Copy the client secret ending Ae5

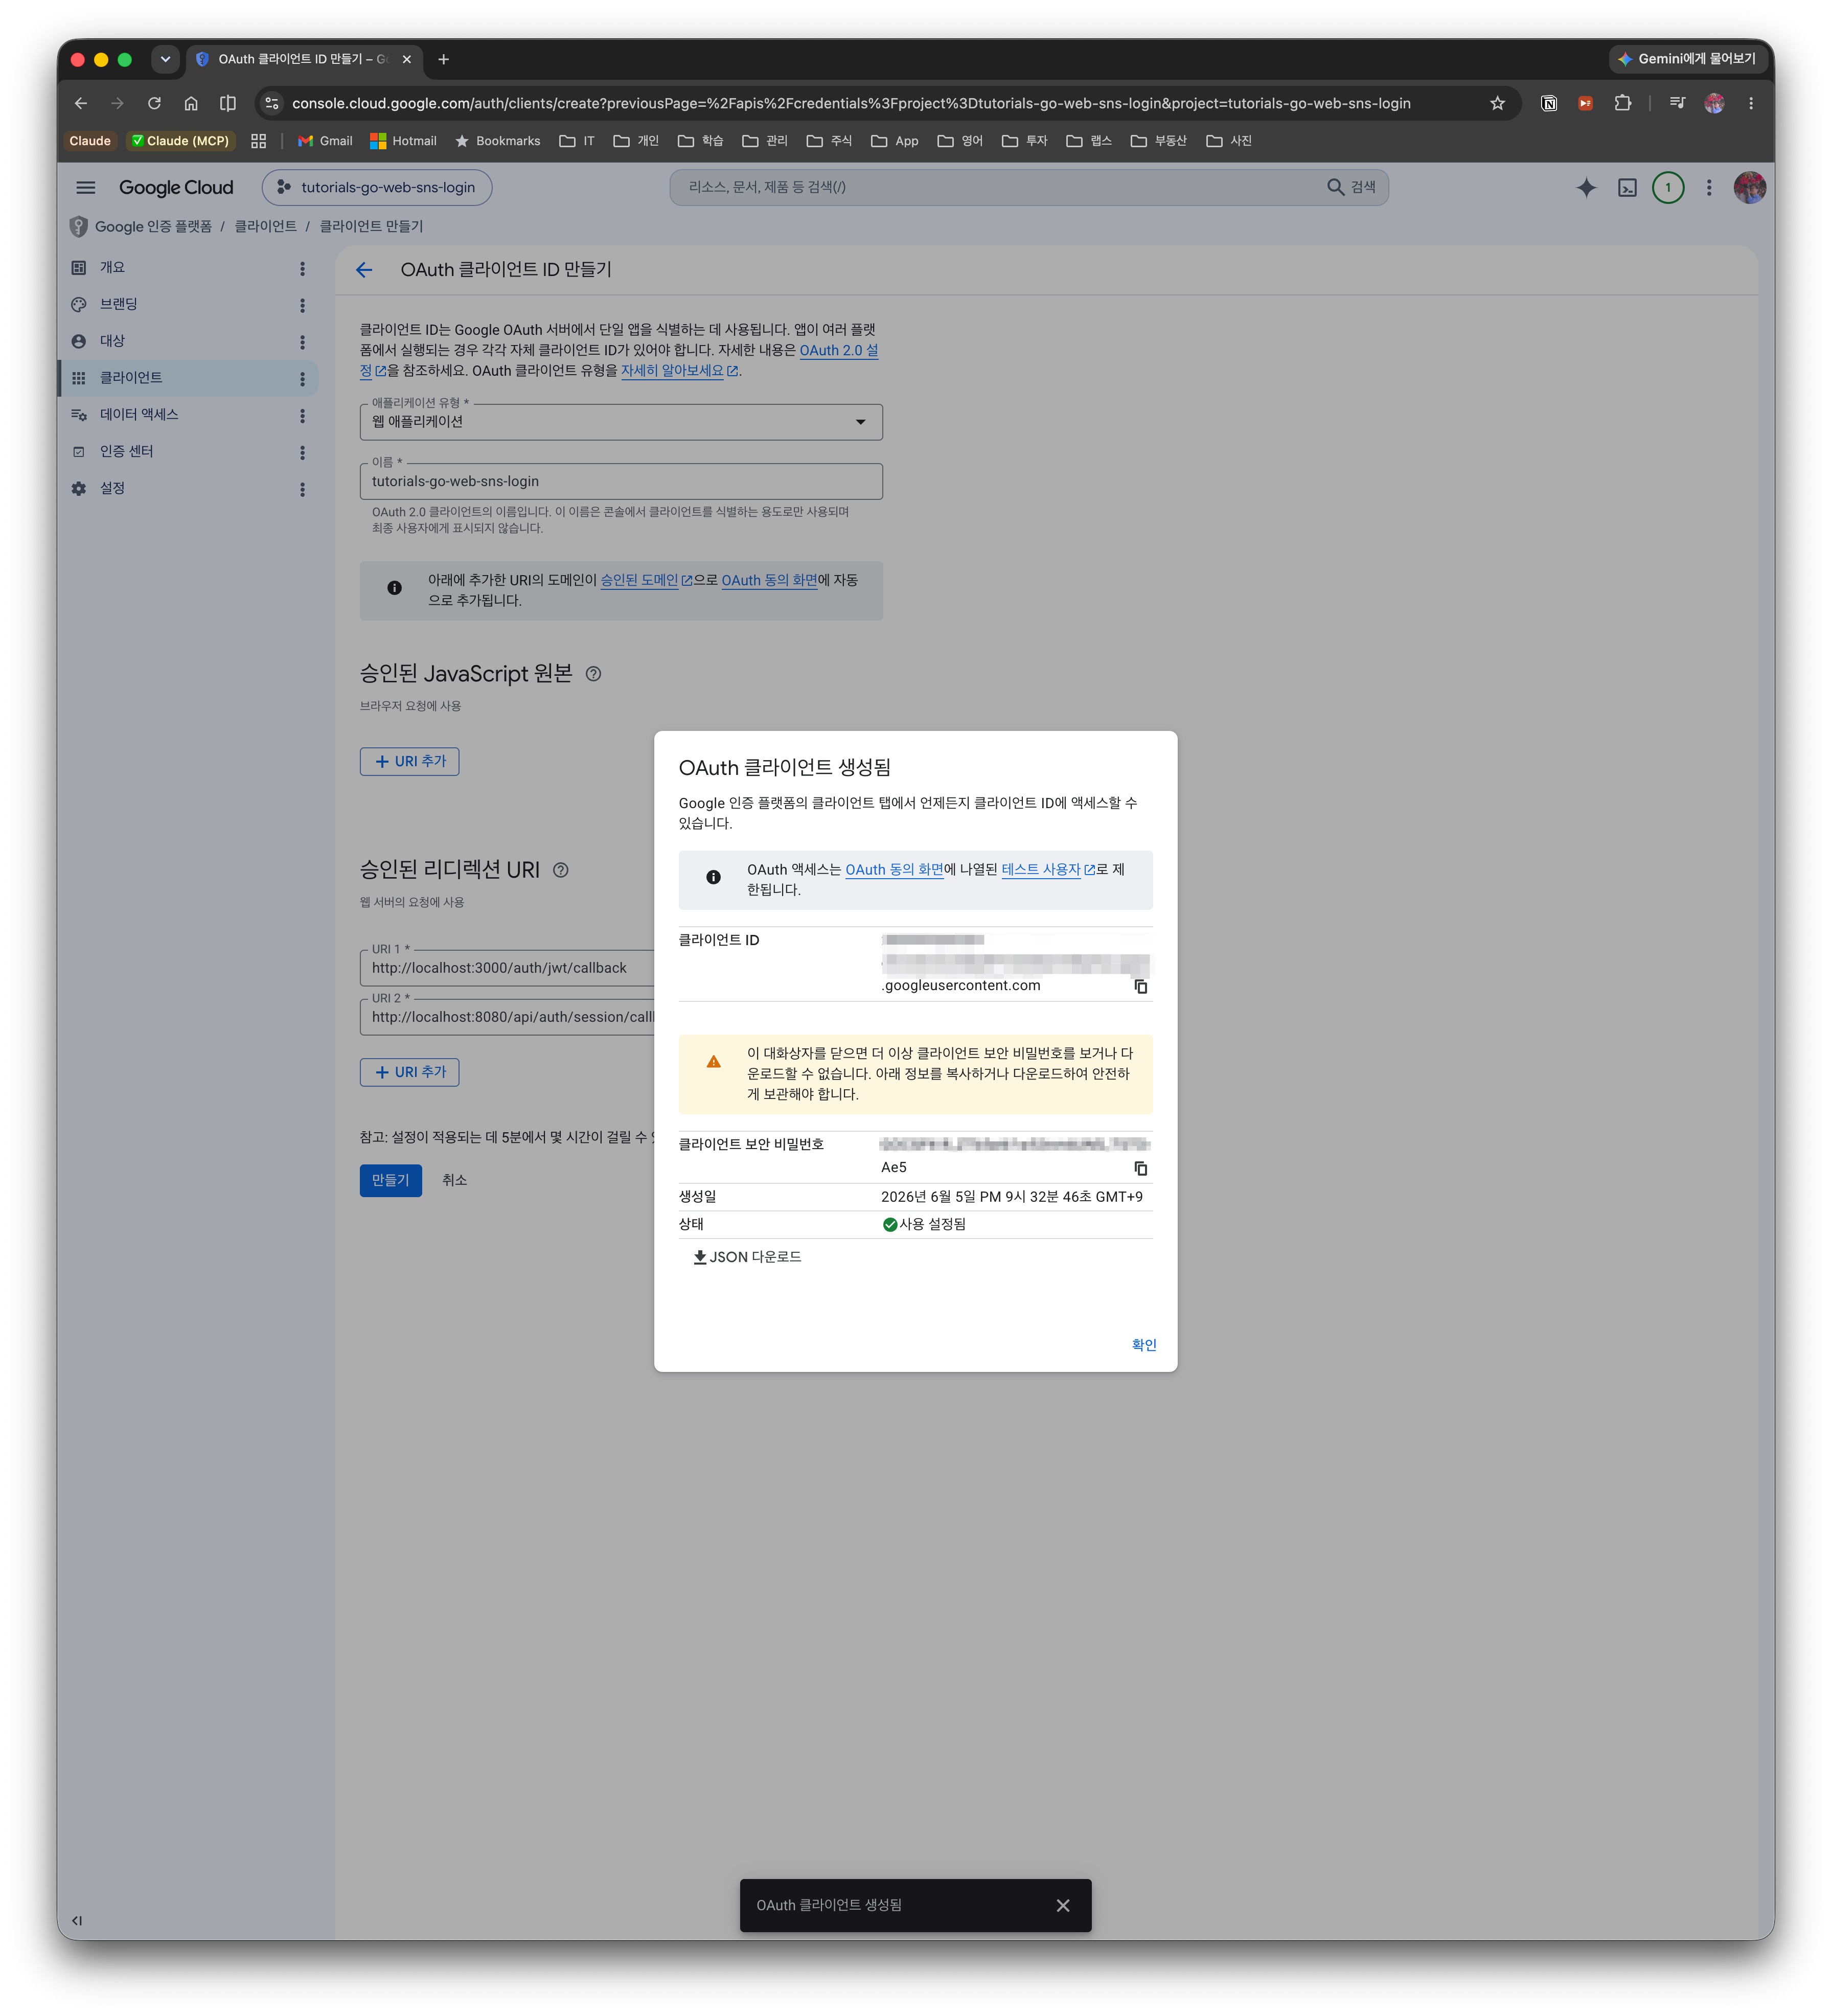coord(1140,1169)
